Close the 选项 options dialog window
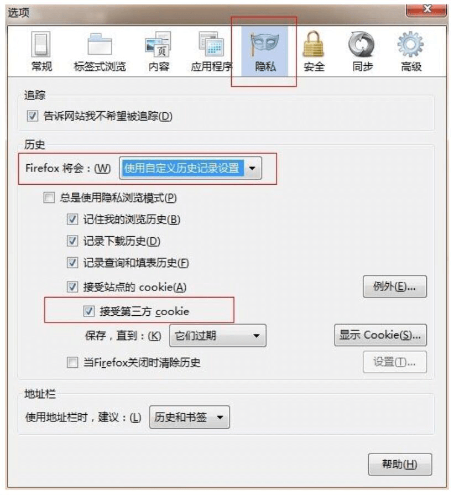Screen dimensions: 454x495 (426, 9)
